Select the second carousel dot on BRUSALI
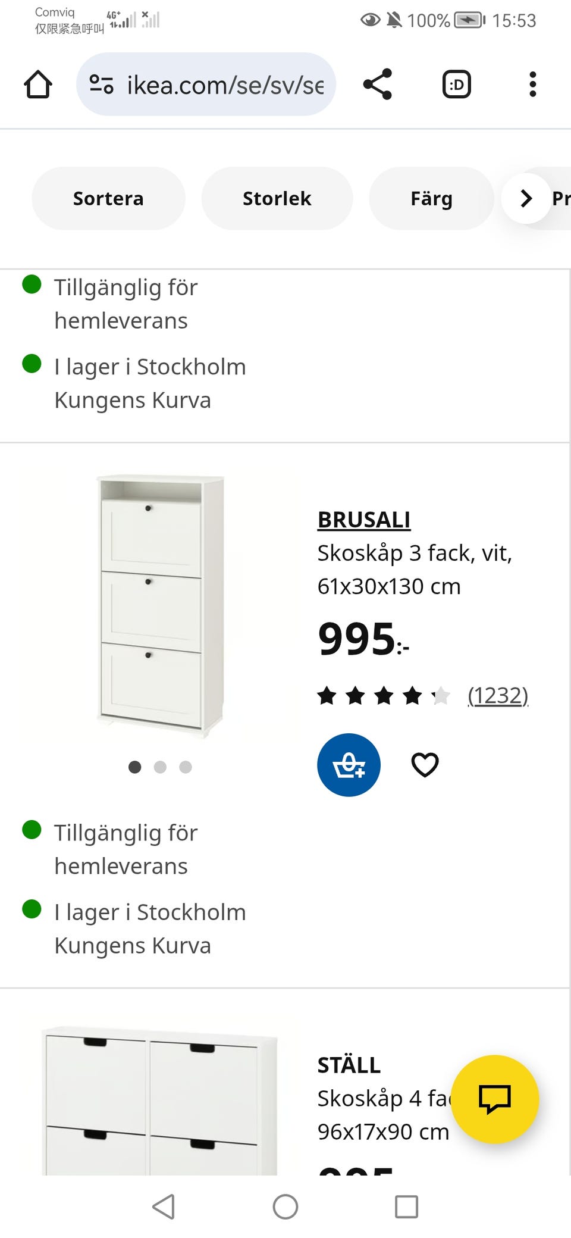The width and height of the screenshot is (571, 1238). (160, 768)
